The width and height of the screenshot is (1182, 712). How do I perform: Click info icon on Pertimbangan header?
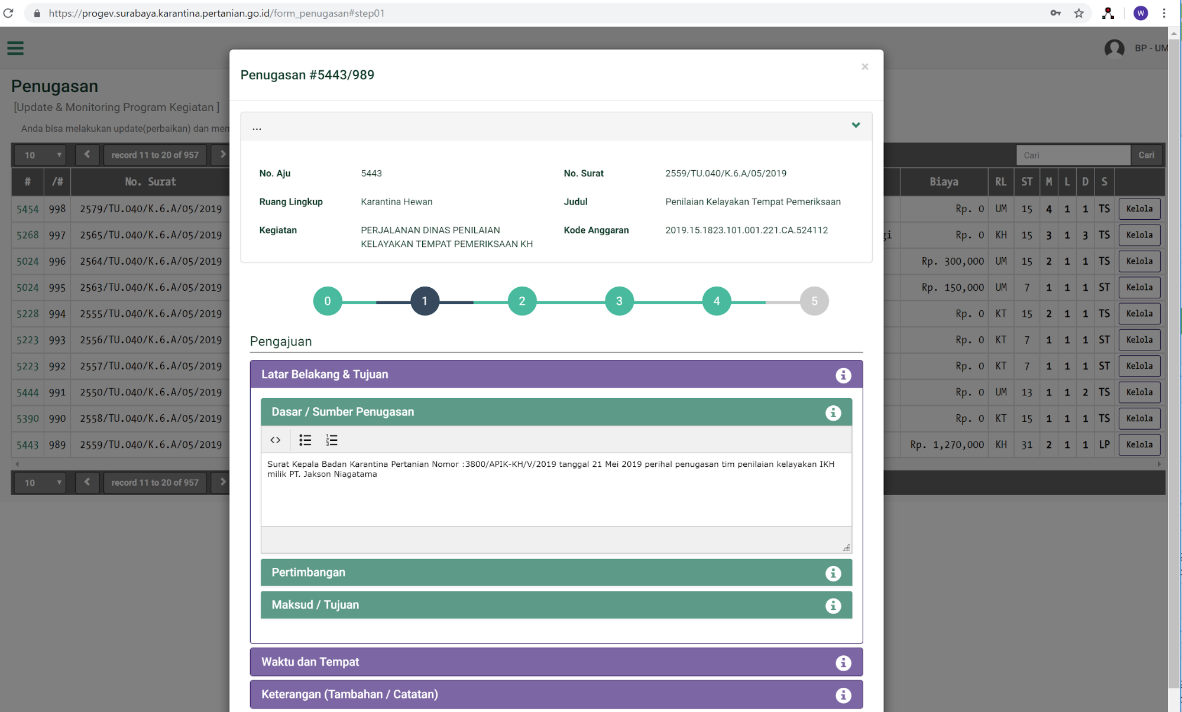pyautogui.click(x=833, y=573)
